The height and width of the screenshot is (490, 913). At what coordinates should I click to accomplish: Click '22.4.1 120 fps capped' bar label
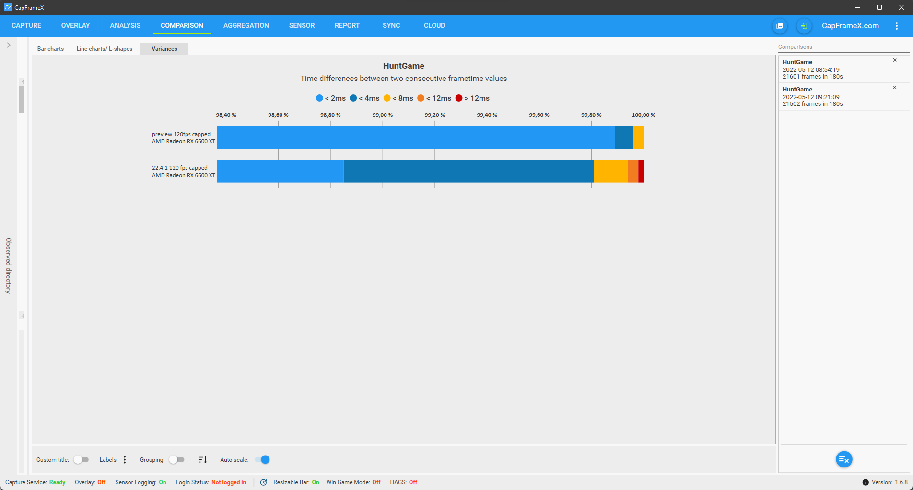(180, 168)
